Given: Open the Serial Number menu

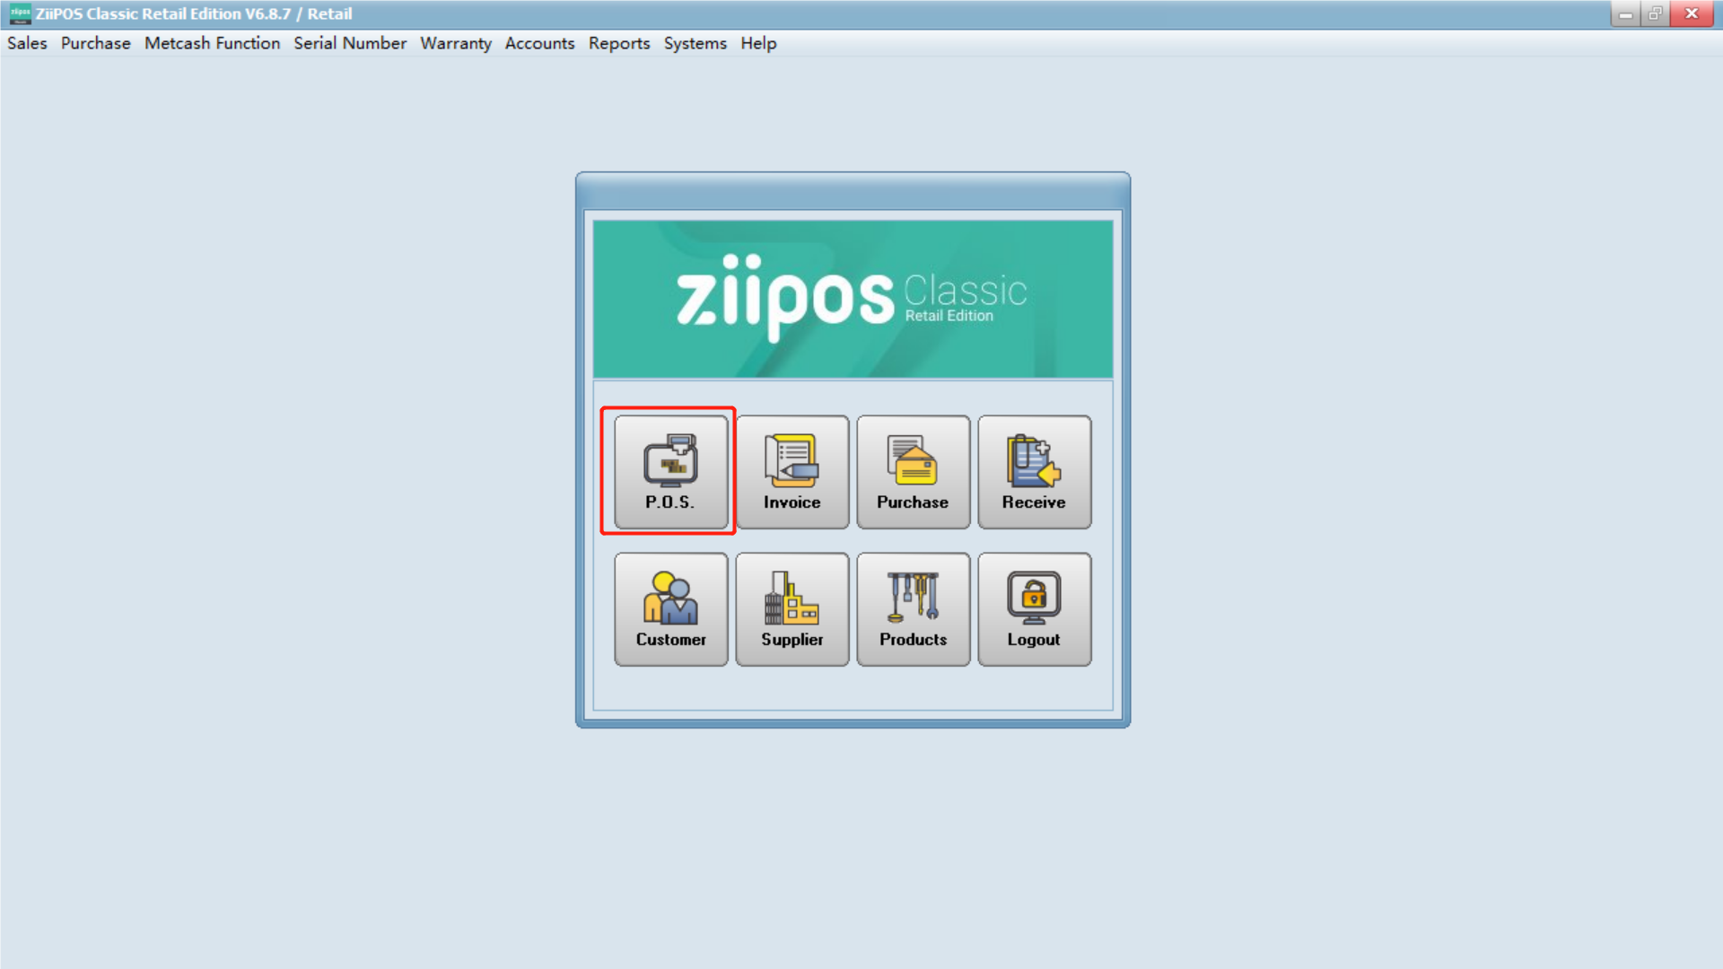Looking at the screenshot, I should point(349,43).
